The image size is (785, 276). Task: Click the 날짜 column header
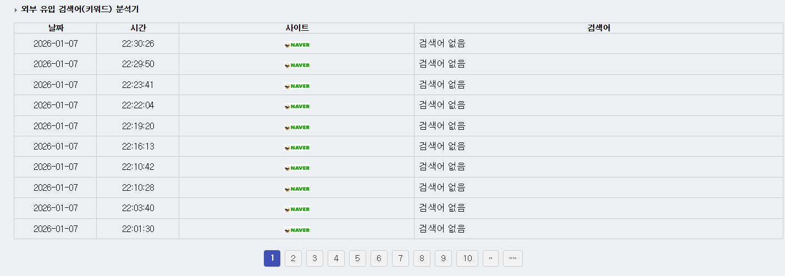(56, 28)
